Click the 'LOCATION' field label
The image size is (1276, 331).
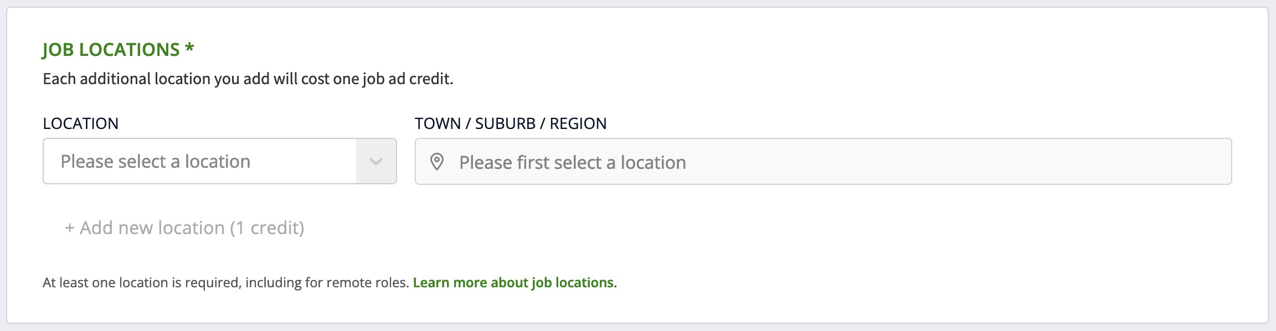pos(80,123)
